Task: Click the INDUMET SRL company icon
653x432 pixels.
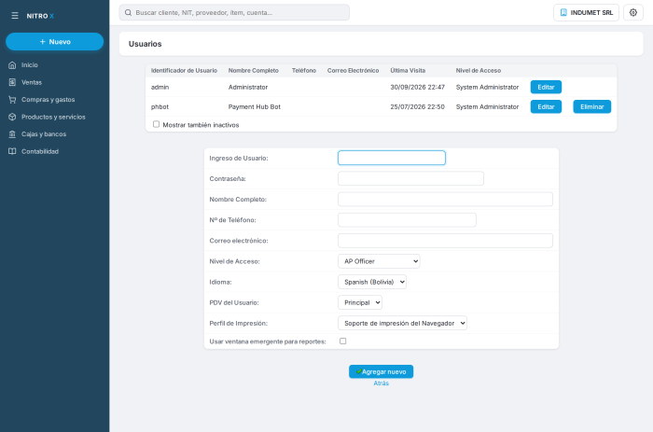Action: pos(563,12)
